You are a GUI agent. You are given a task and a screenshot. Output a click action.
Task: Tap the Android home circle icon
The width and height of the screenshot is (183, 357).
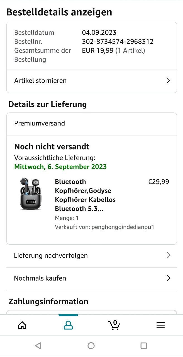click(x=91, y=346)
